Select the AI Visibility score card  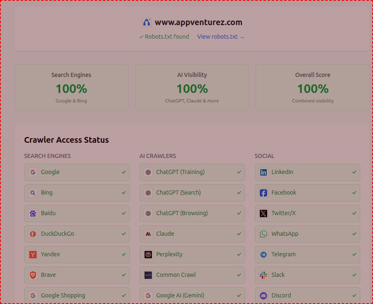coord(192,88)
